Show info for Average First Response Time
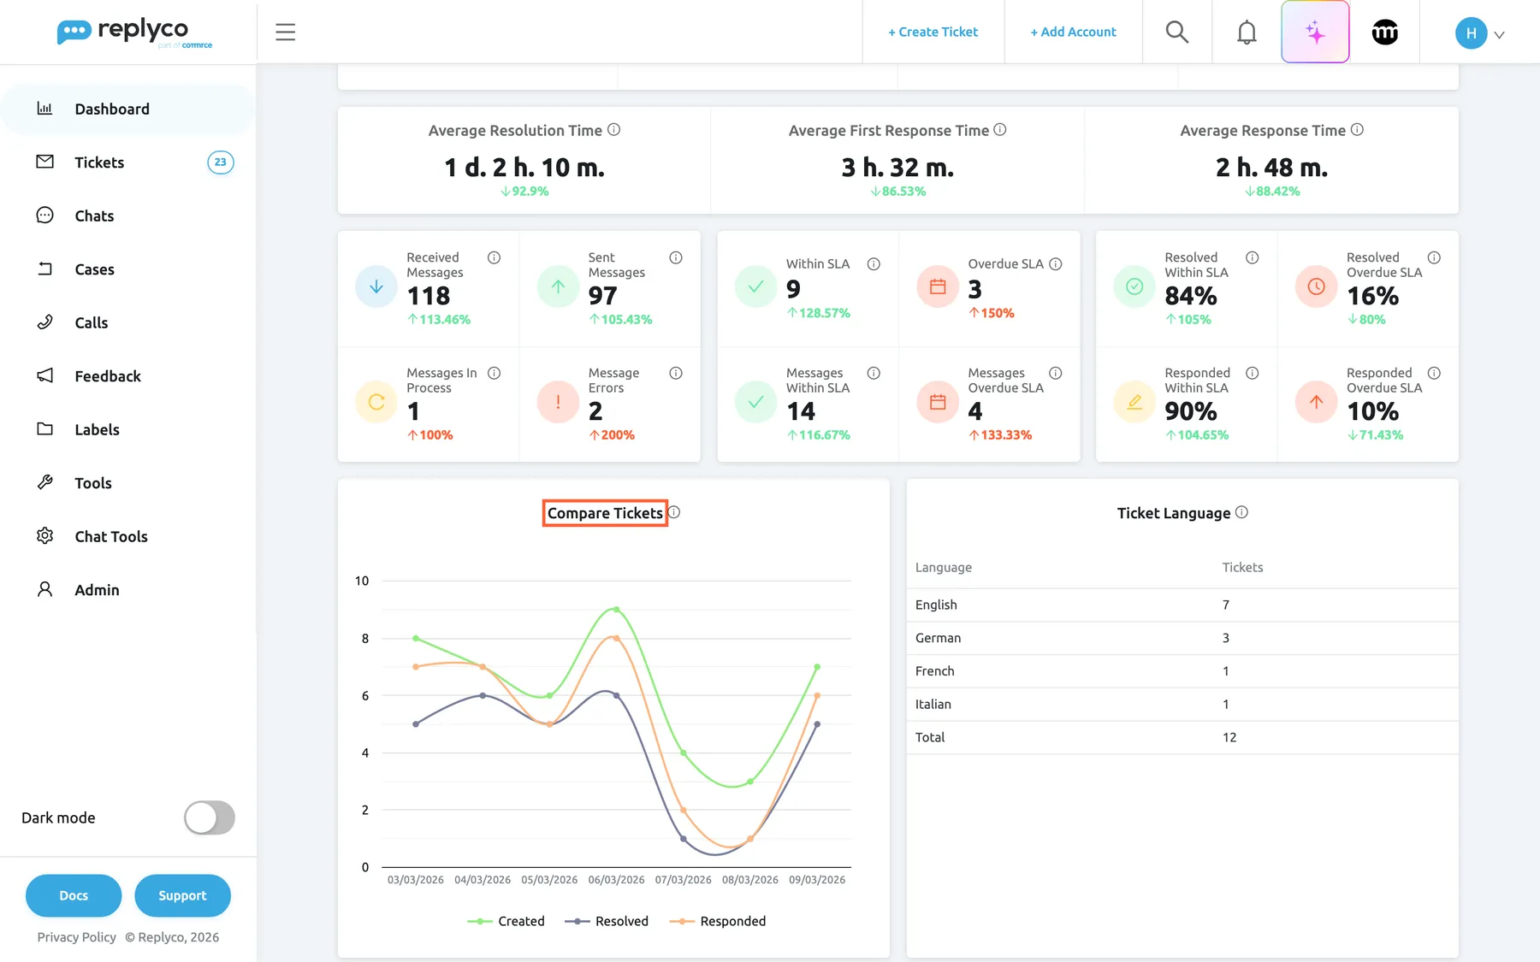 (x=1000, y=130)
